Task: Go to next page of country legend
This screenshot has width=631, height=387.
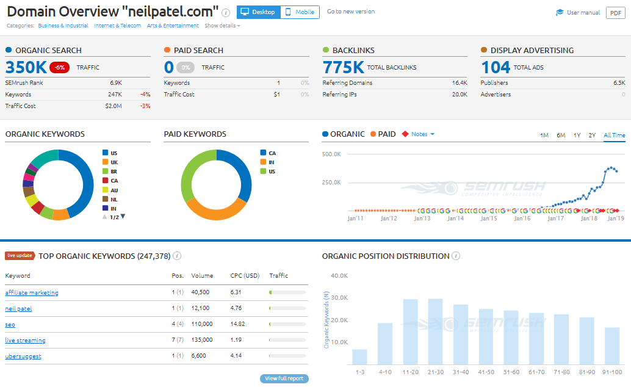Action: tap(123, 217)
